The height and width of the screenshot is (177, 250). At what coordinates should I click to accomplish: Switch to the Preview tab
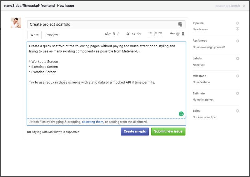click(52, 35)
